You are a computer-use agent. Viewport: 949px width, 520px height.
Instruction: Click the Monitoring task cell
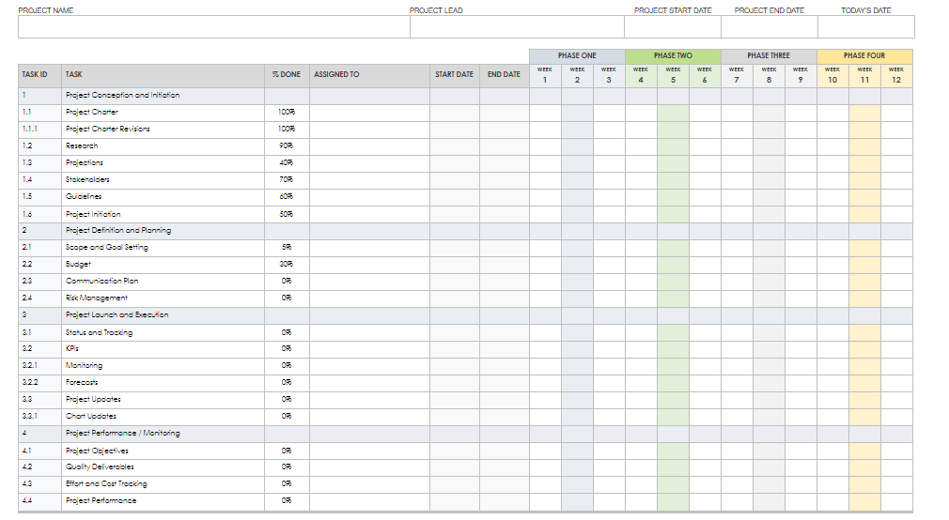pos(163,366)
